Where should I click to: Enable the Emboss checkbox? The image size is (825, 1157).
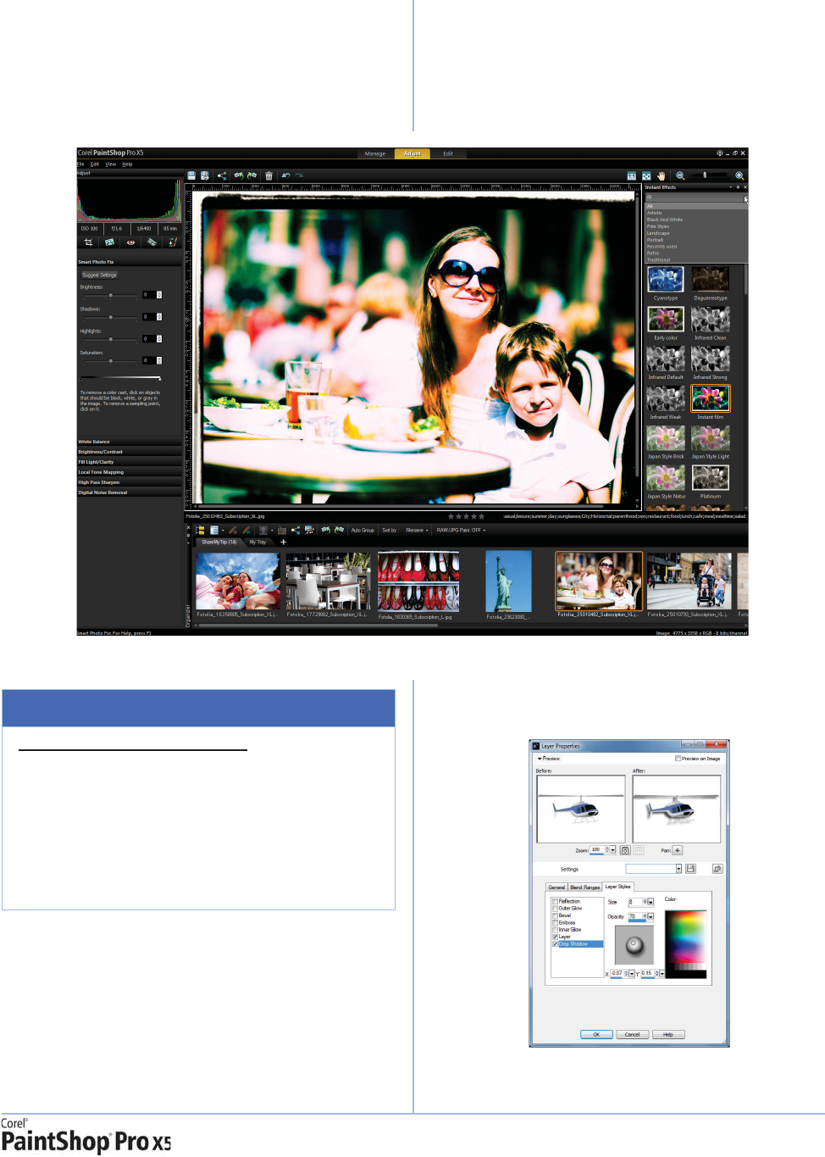click(555, 922)
